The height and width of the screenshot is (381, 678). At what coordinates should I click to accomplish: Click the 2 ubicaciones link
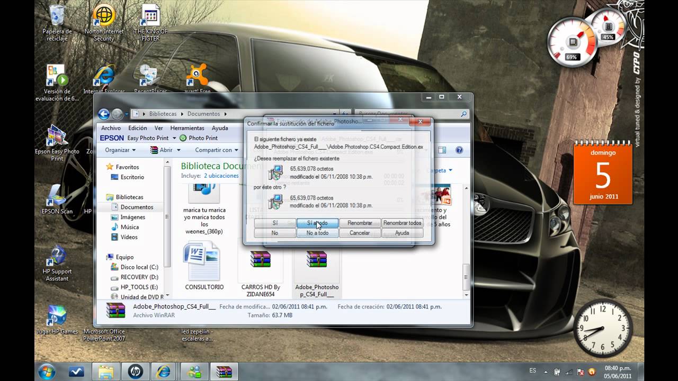pyautogui.click(x=221, y=176)
